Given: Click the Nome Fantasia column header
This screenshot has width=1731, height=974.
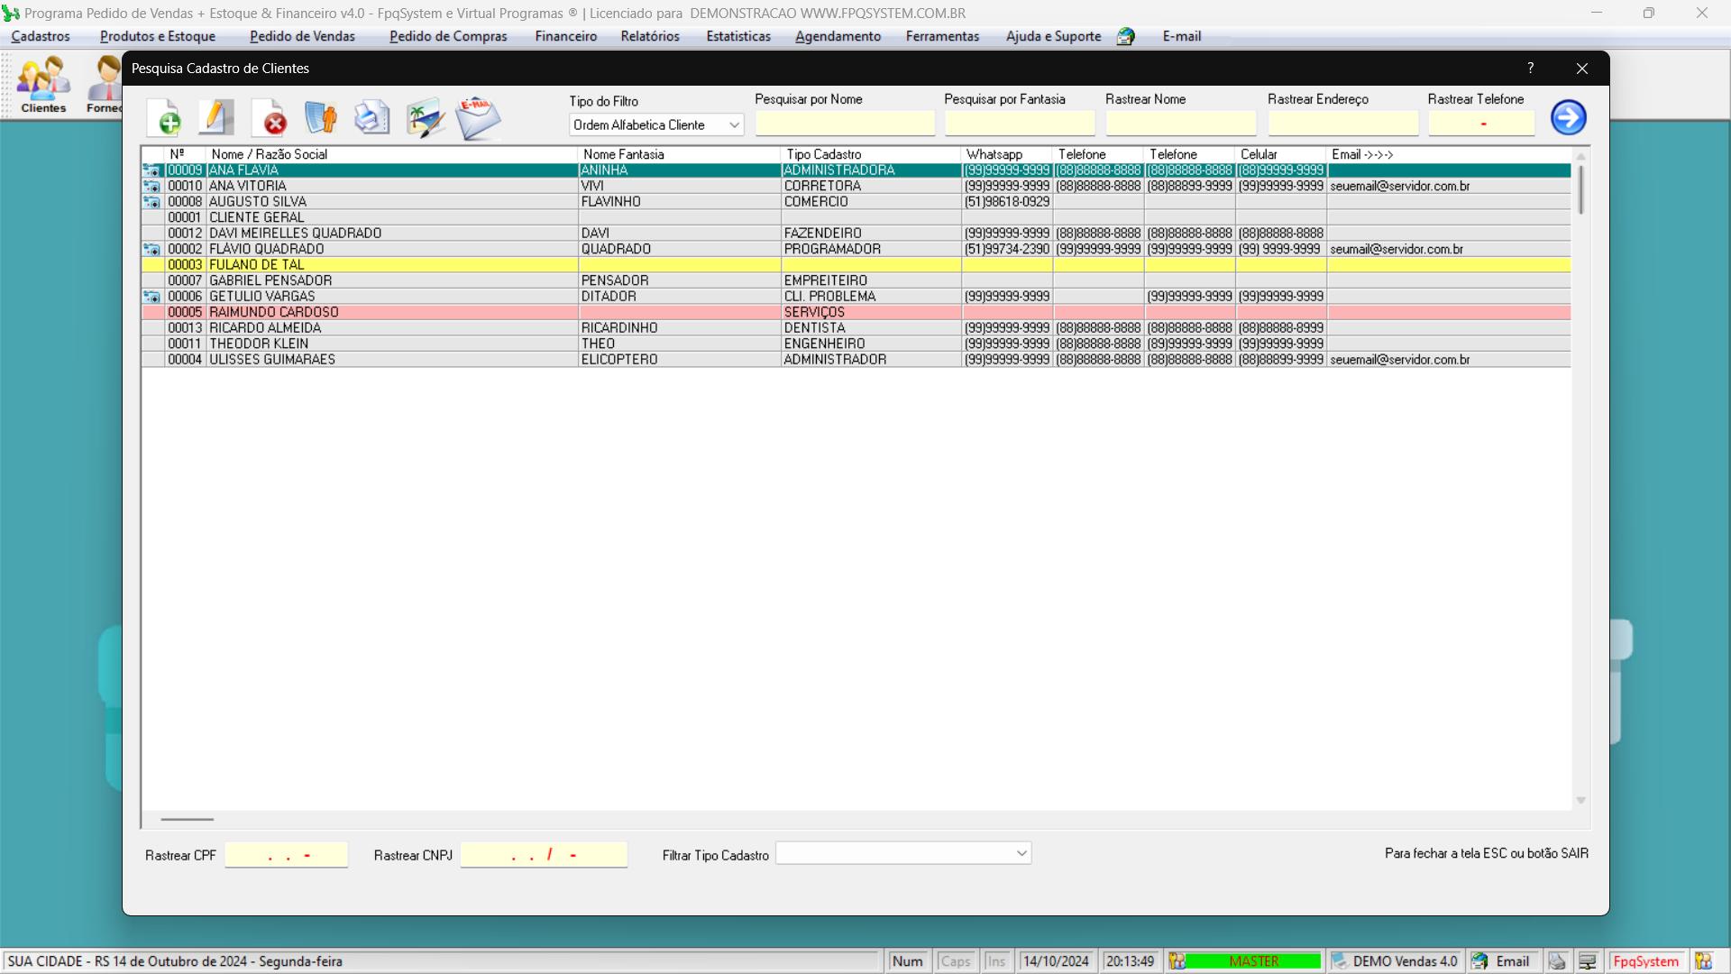Looking at the screenshot, I should [x=679, y=155].
